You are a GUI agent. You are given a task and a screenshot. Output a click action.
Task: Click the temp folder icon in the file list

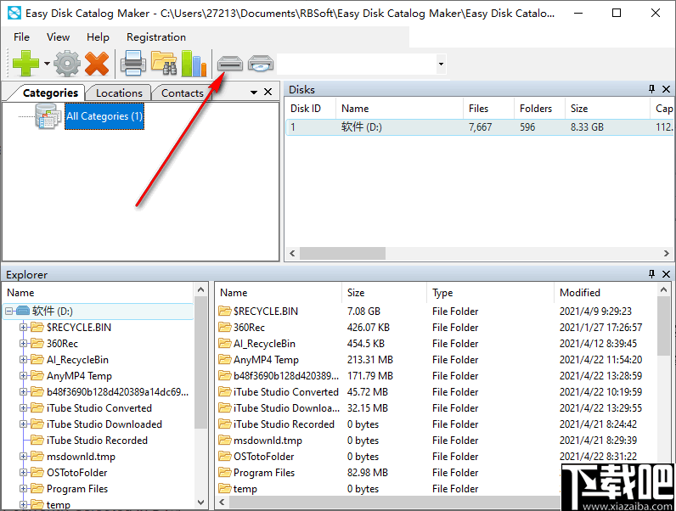(x=224, y=489)
